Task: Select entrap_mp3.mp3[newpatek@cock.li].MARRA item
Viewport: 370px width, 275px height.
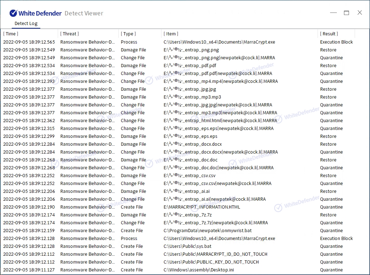Action: pos(220,113)
